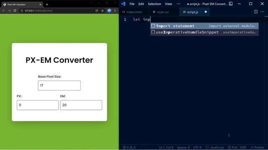268x150 pixels.
Task: Open the View menu
Action: 168,4
